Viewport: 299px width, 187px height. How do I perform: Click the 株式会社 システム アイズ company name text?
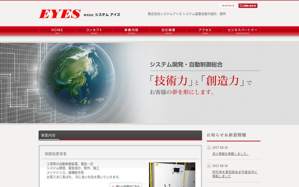coord(102,14)
